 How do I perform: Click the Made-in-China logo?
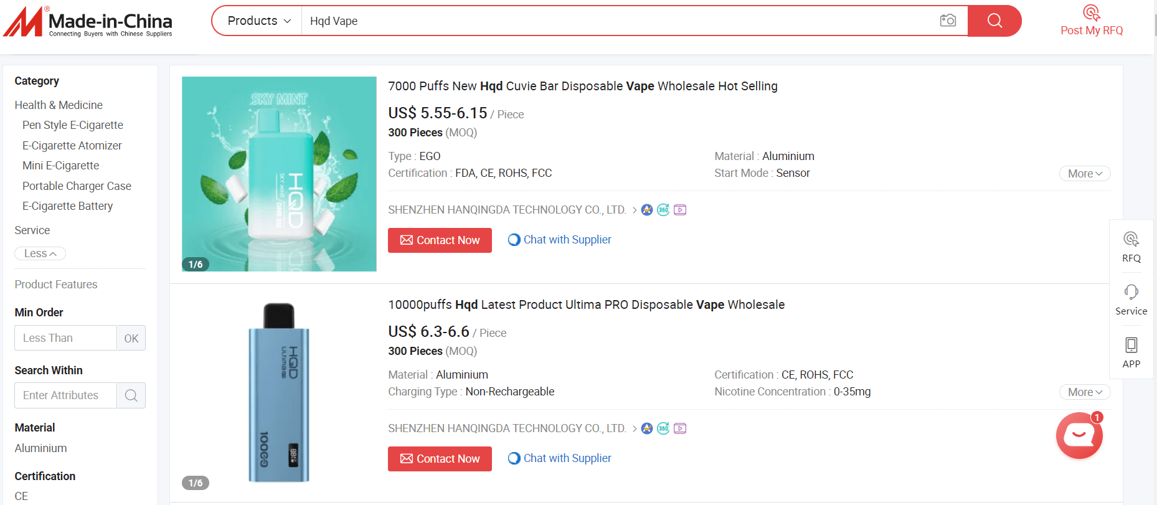coord(88,22)
